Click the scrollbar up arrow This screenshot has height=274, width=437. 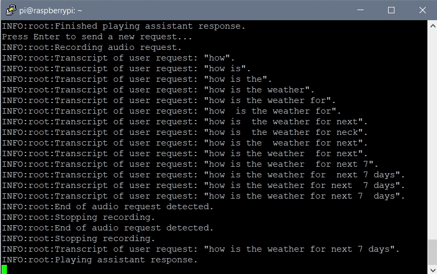pos(432,25)
